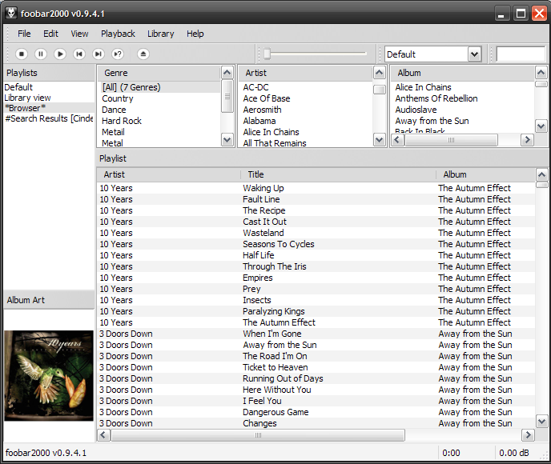Sort playlist by Artist column header
The height and width of the screenshot is (464, 551).
pyautogui.click(x=169, y=174)
